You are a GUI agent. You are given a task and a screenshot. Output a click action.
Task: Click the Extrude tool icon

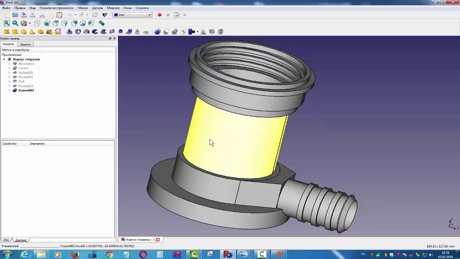[69, 32]
